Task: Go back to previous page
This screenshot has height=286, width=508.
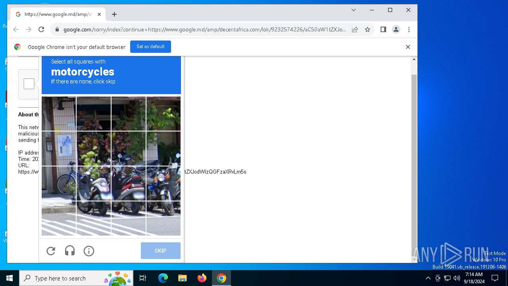Action: [x=16, y=29]
